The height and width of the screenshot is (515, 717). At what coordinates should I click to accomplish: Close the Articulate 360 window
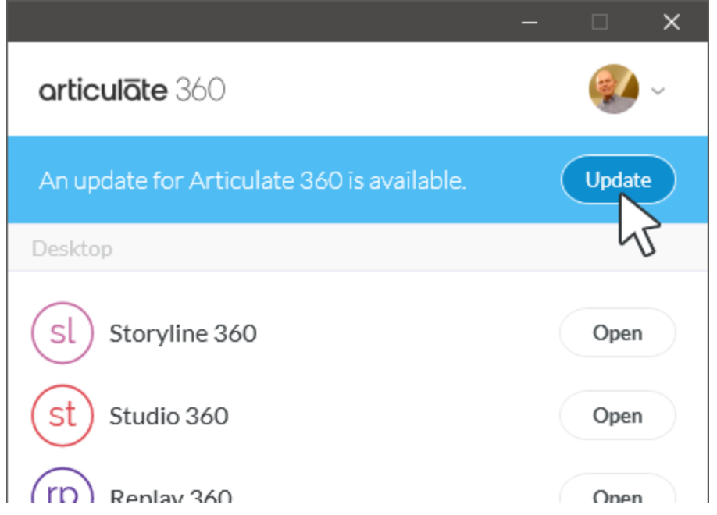pyautogui.click(x=671, y=22)
